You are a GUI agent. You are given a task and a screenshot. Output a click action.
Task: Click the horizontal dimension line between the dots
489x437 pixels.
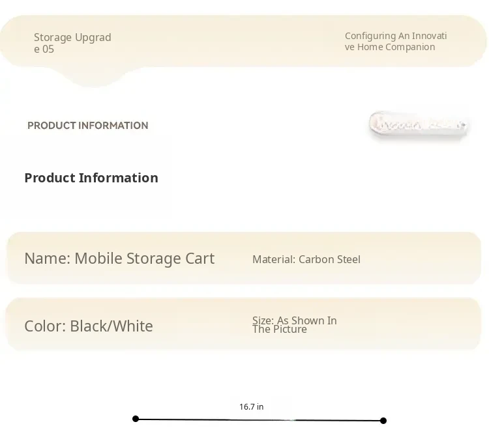[x=259, y=420]
